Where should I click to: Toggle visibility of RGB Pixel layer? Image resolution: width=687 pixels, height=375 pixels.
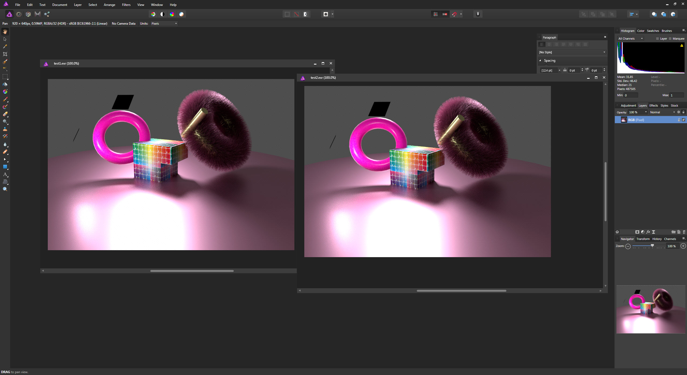point(684,120)
